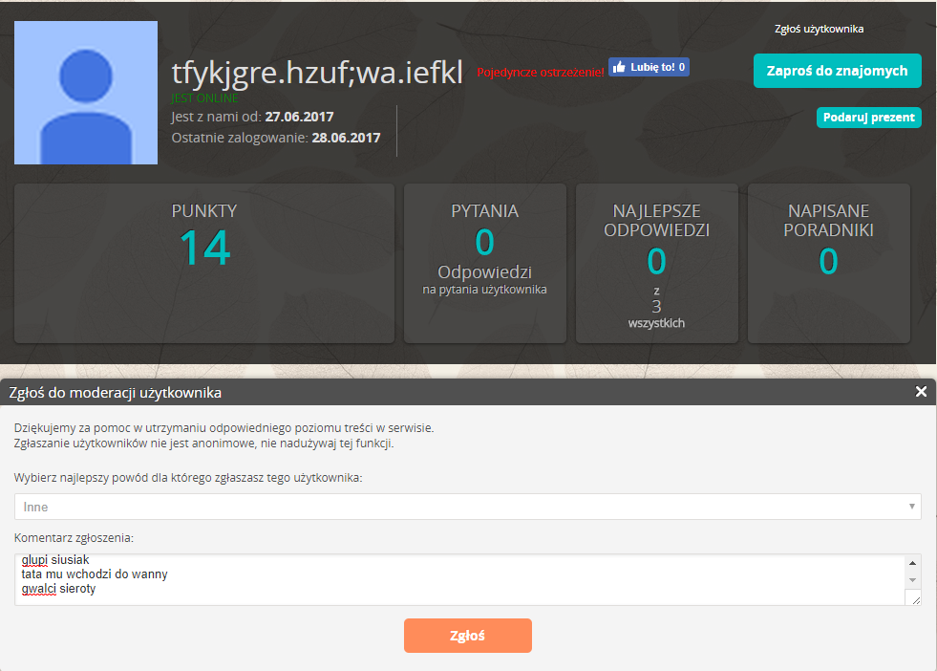
Task: Open the NAJLEPSZE ODPOWIEDZI stats tile
Action: 656,263
